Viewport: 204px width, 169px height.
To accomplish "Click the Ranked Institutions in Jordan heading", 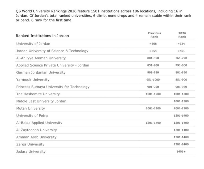I will (42, 36).
